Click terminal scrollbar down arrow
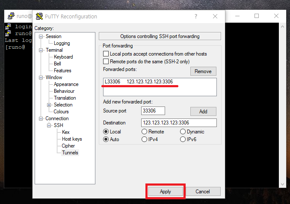Screen dimensions: 290x204 click(x=282, y=184)
